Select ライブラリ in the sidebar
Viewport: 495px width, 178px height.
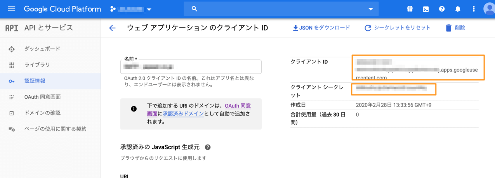pyautogui.click(x=37, y=65)
